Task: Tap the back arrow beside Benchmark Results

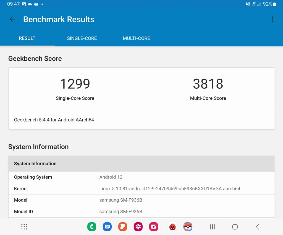Action: (x=12, y=19)
